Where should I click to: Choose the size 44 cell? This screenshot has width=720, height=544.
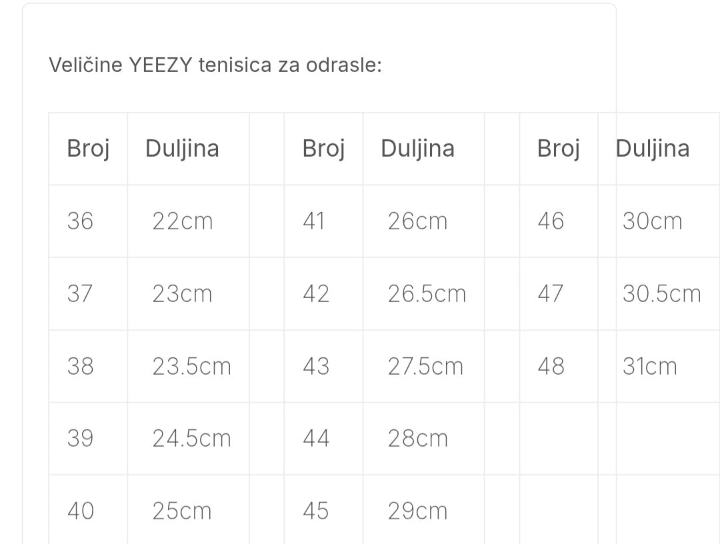316,439
